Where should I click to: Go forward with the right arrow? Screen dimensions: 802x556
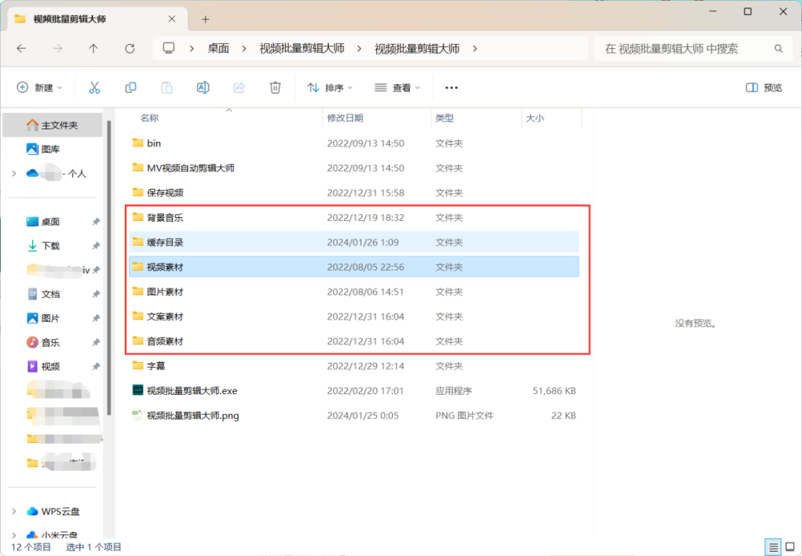pyautogui.click(x=57, y=48)
